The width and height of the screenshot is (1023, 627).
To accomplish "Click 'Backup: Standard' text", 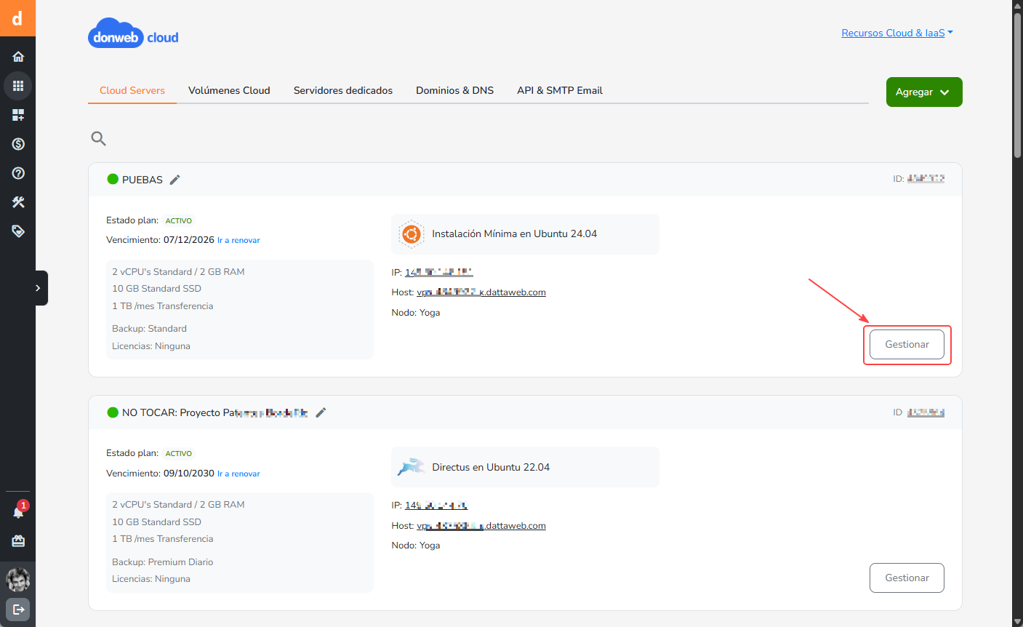I will point(149,329).
